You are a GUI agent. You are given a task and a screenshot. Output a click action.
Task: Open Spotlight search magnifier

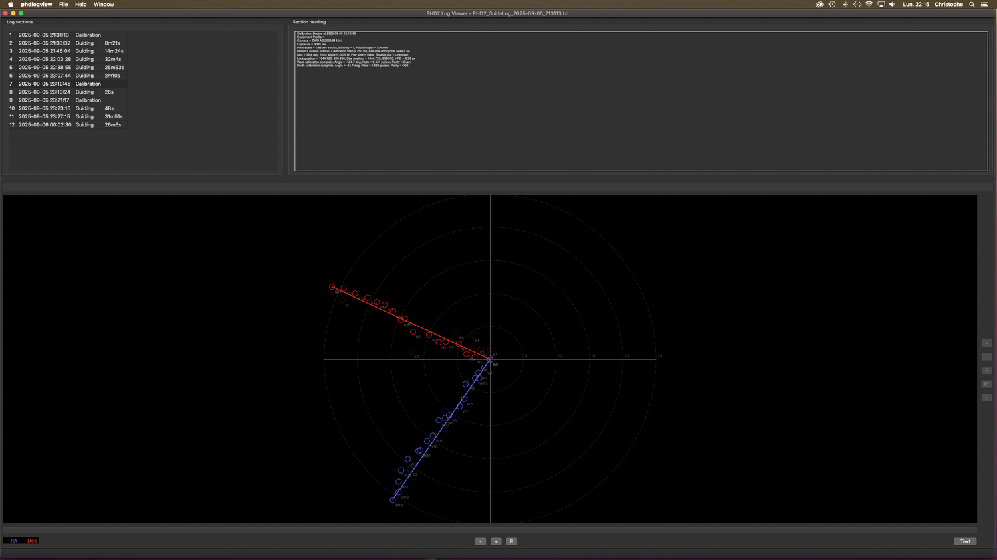coord(972,4)
